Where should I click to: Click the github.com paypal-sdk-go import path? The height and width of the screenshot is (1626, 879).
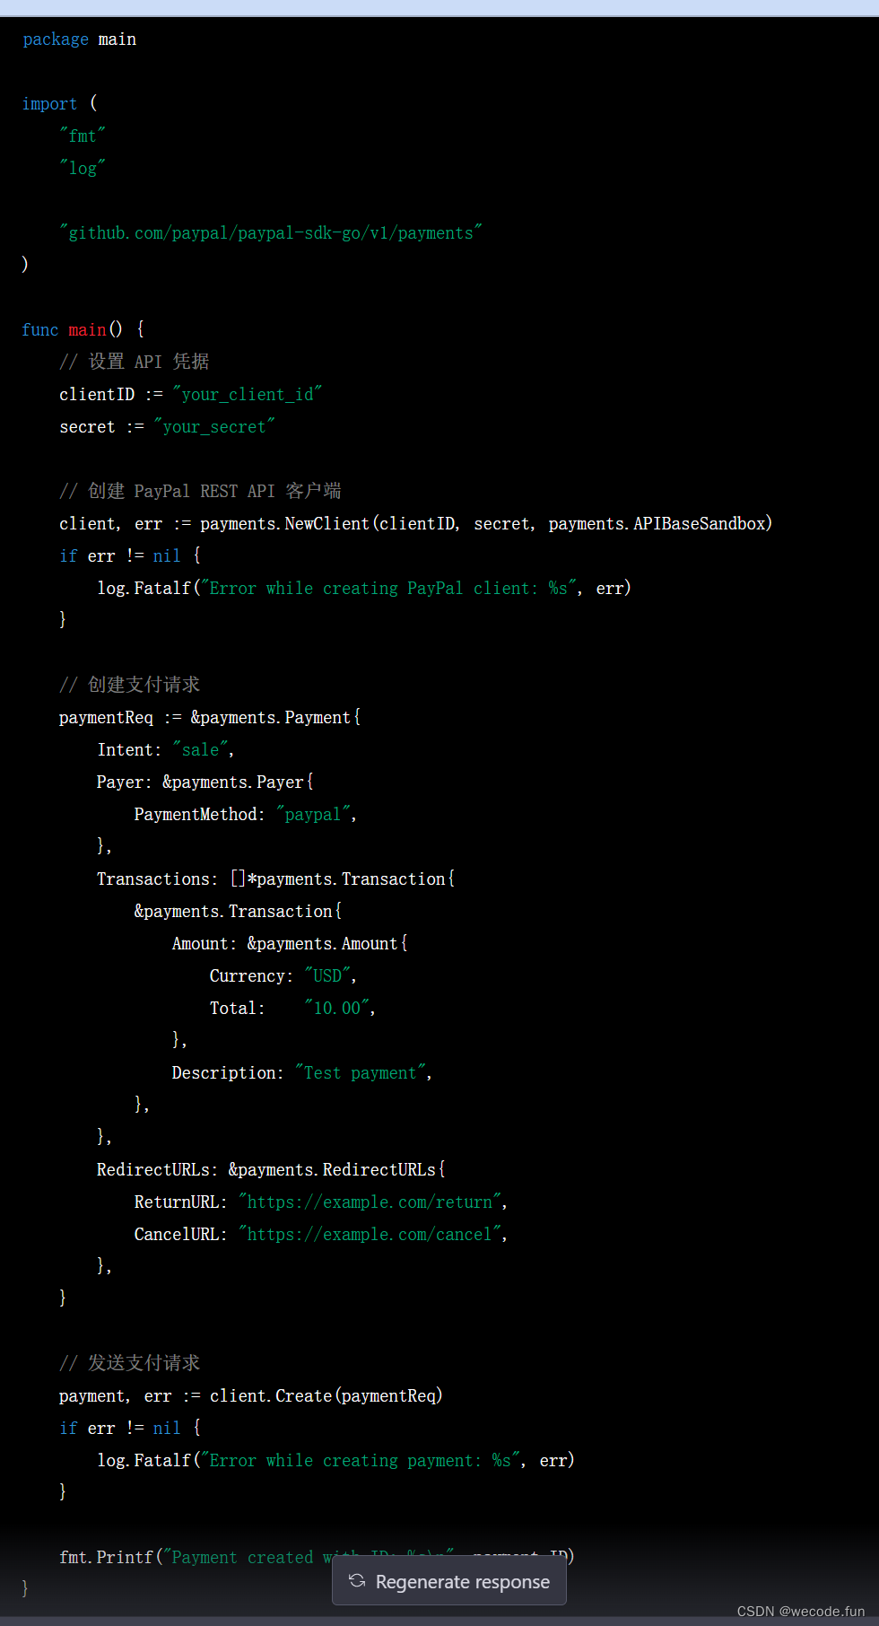point(270,233)
